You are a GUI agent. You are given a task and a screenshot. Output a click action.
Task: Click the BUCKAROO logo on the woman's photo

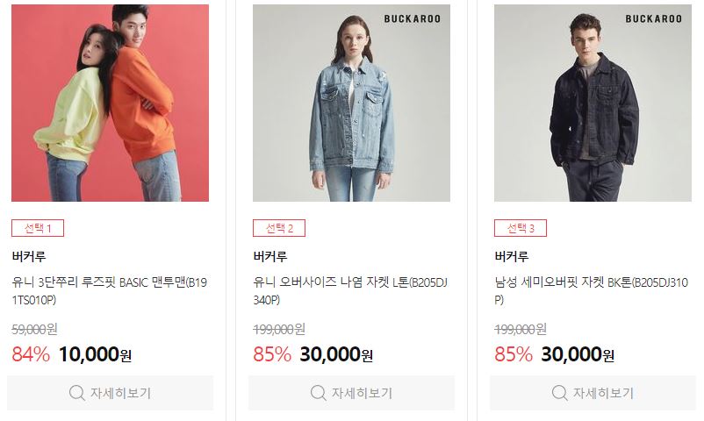(413, 18)
